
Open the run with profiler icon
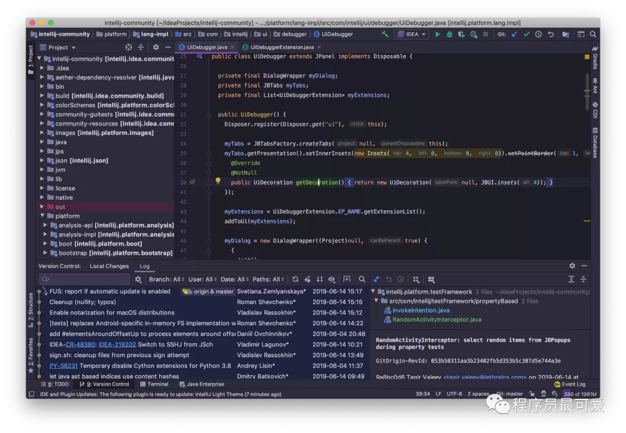click(474, 34)
